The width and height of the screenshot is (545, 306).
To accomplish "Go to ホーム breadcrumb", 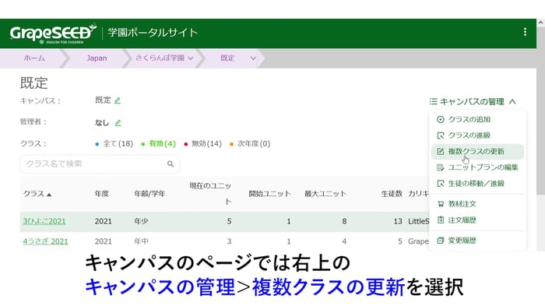I will (x=34, y=58).
